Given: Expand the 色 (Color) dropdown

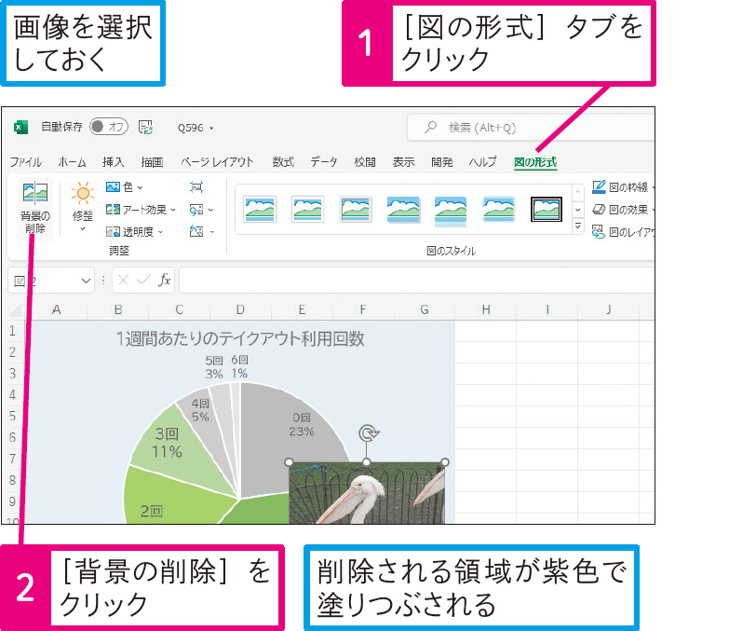Looking at the screenshot, I should [126, 187].
